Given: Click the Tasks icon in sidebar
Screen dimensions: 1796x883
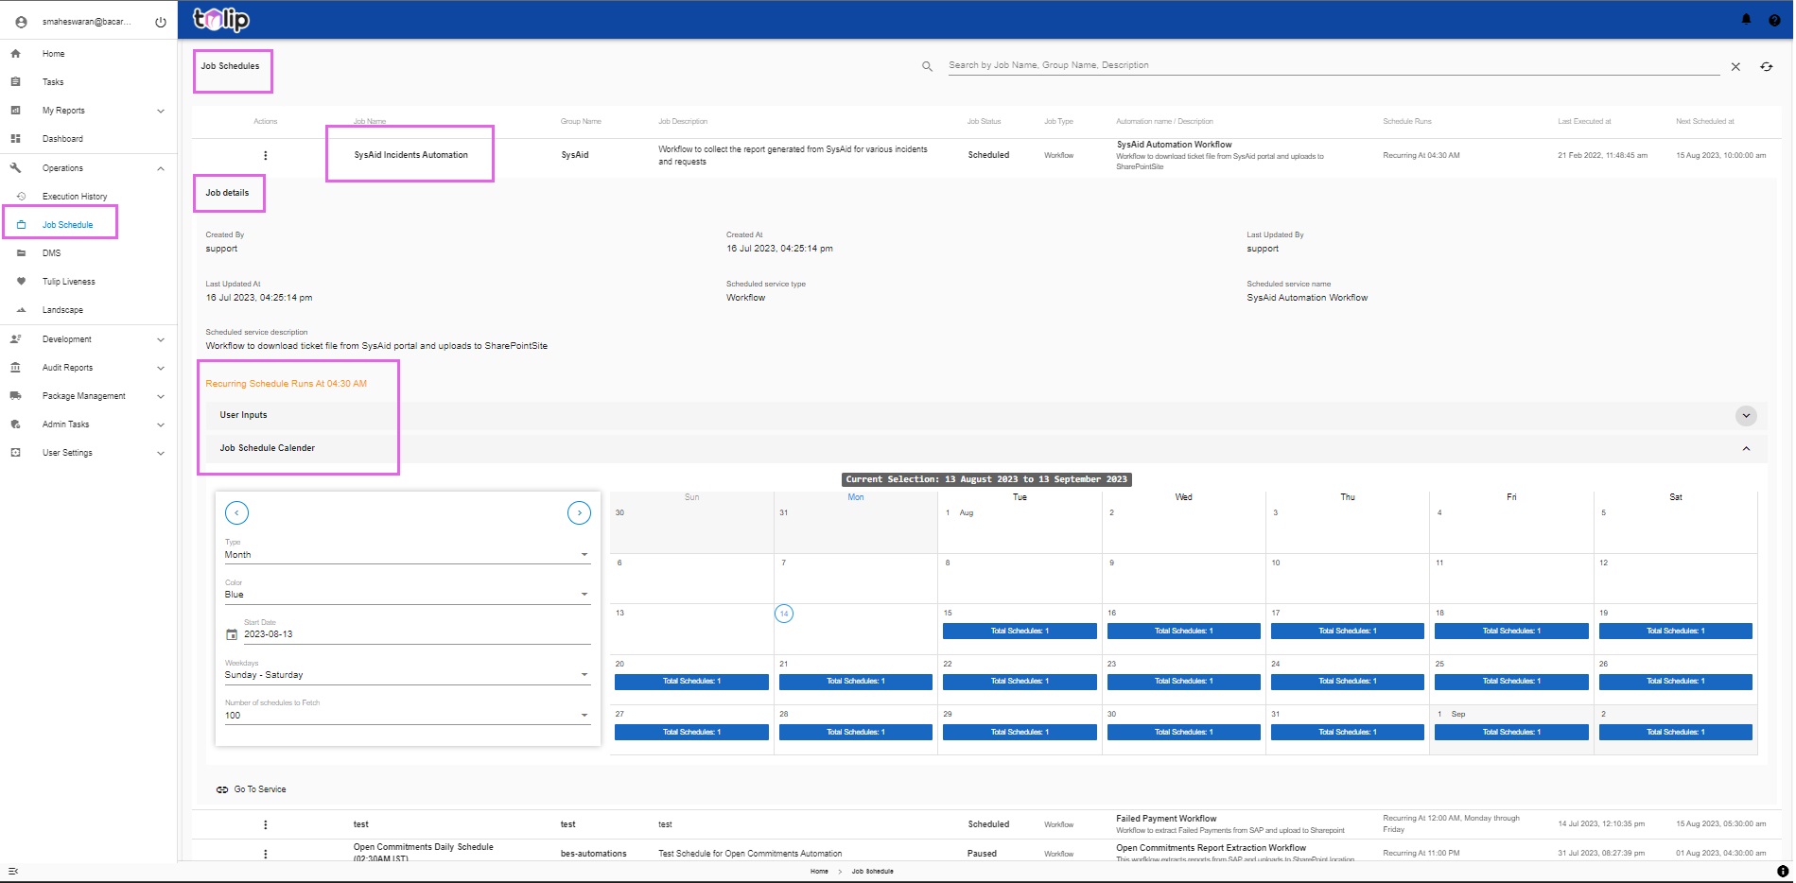Looking at the screenshot, I should coord(15,82).
